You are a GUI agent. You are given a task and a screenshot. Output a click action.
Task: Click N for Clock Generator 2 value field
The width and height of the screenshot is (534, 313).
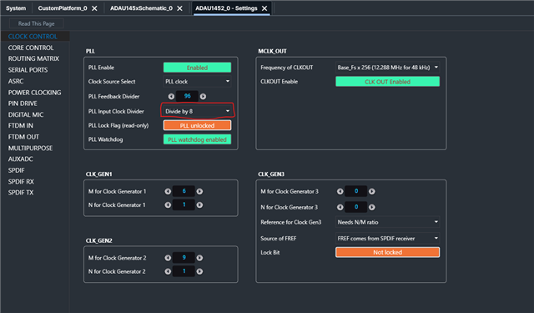click(184, 271)
